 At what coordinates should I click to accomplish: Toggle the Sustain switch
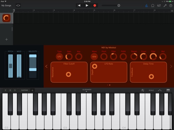[x=25, y=90]
